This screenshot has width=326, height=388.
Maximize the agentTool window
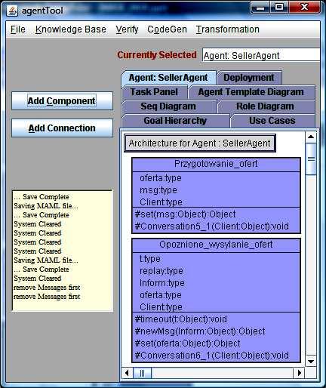pyautogui.click(x=279, y=8)
